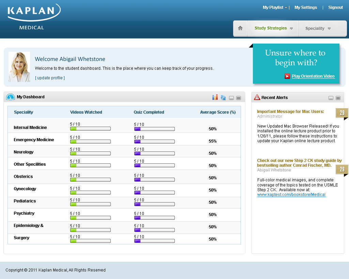Open the My Playlist dropdown
Viewport: 349px width, 279px height.
[275, 7]
